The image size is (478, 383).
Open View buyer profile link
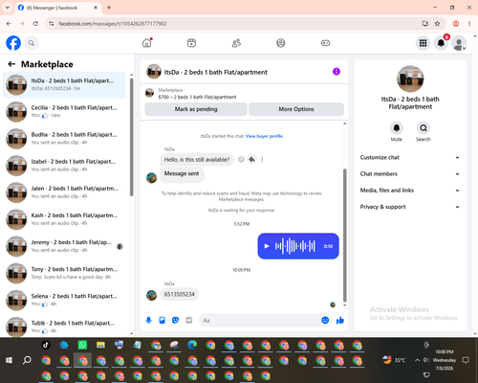(x=264, y=136)
